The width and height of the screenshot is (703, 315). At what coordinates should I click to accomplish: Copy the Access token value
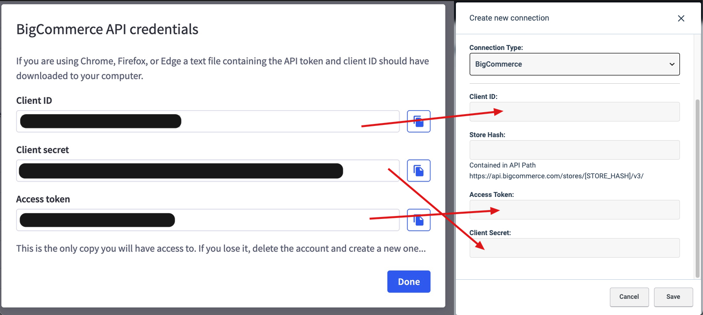pyautogui.click(x=419, y=220)
